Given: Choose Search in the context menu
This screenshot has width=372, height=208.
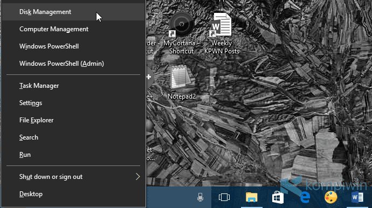Looking at the screenshot, I should (x=73, y=137).
